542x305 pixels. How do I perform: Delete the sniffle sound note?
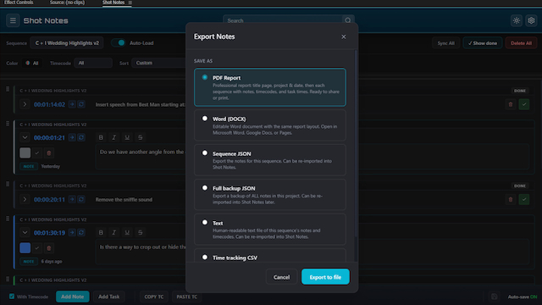coord(511,200)
